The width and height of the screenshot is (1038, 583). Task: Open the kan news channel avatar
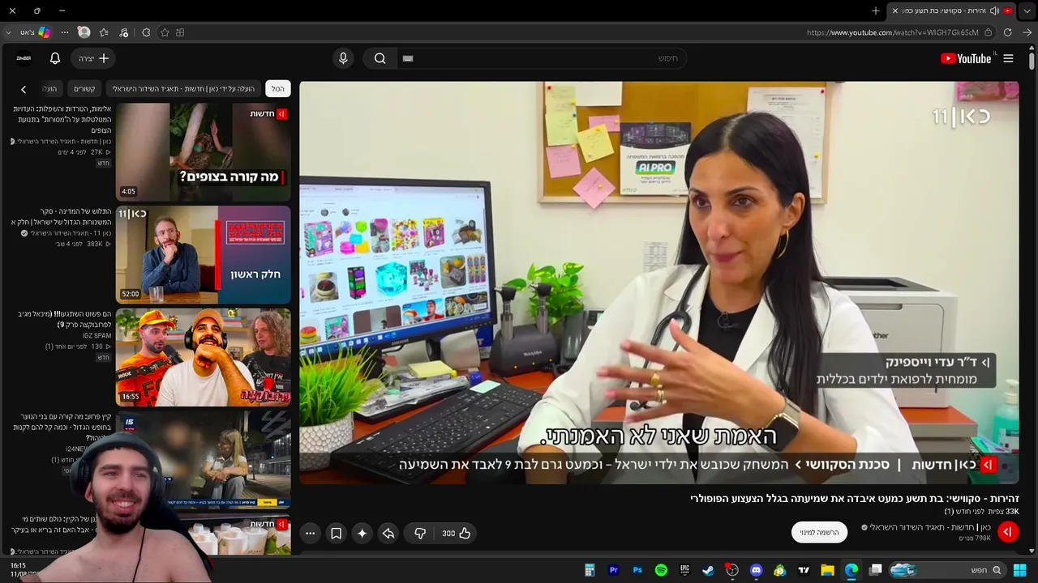1008,531
